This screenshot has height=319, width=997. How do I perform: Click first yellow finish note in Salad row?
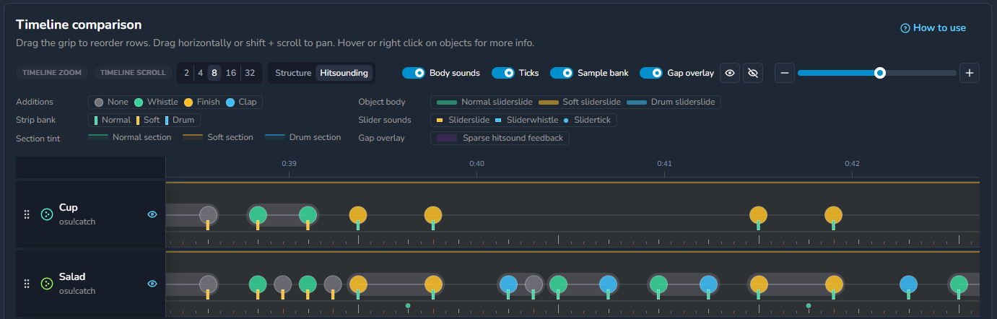(x=358, y=284)
